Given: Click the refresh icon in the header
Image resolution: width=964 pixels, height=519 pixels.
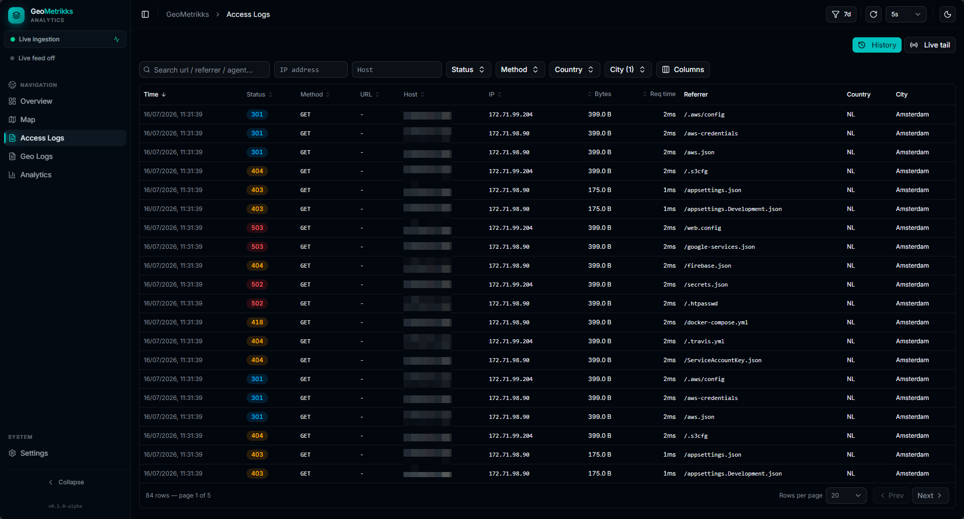Looking at the screenshot, I should point(873,14).
